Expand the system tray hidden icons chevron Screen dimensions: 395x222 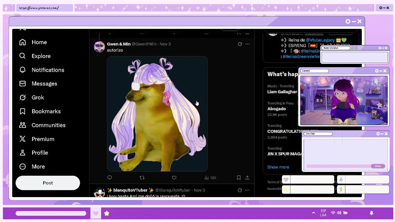[x=314, y=213]
